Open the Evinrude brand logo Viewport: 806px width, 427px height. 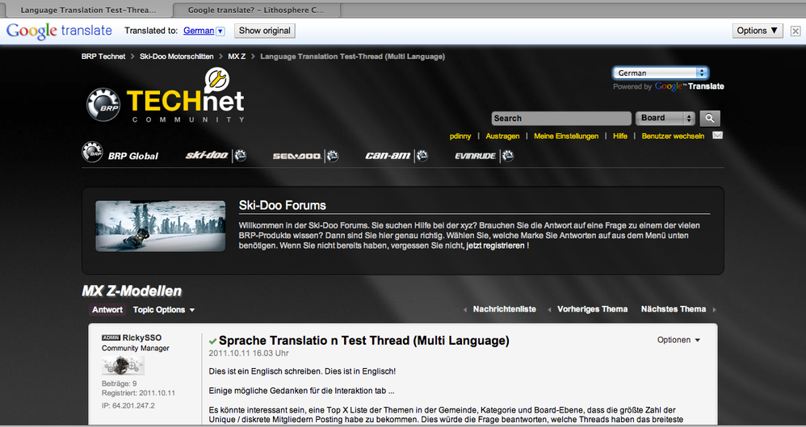(x=485, y=156)
